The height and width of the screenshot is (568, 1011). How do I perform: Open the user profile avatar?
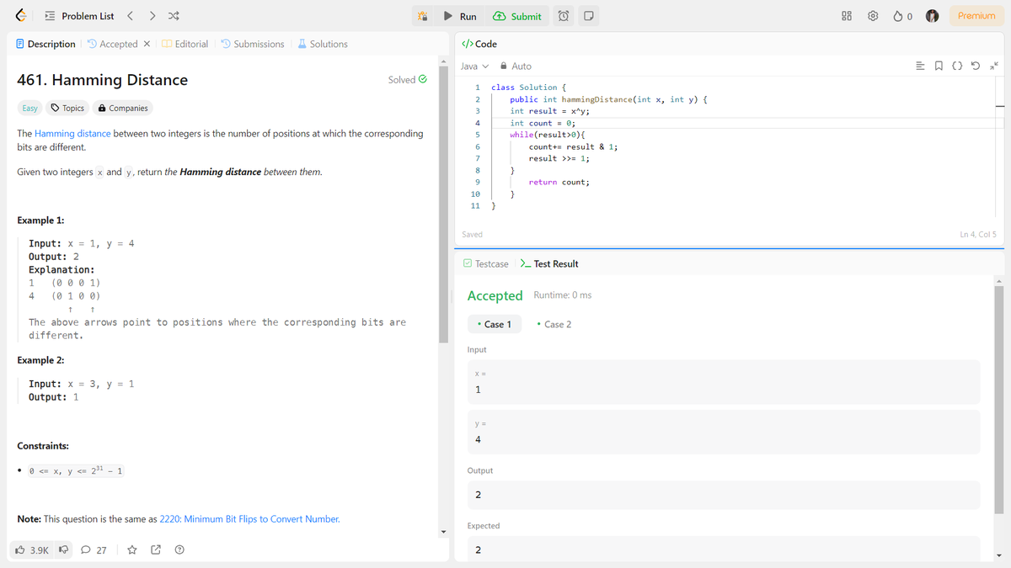point(933,16)
